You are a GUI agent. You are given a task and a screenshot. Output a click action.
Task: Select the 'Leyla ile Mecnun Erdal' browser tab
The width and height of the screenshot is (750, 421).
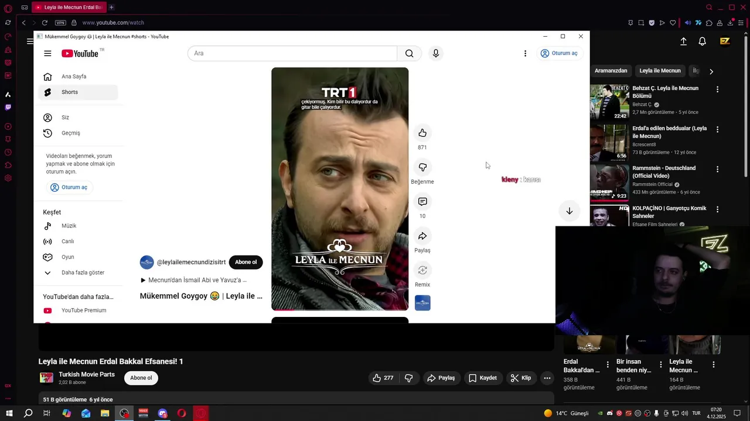(69, 7)
